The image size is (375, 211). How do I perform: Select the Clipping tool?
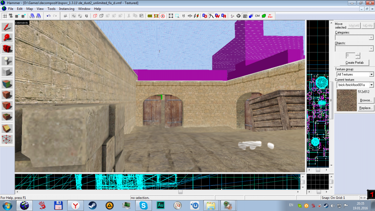click(x=7, y=128)
